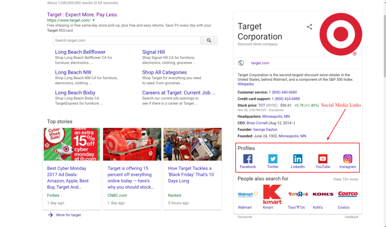The width and height of the screenshot is (386, 227).
Task: Click the stock price Disclaimer link
Action: coord(276,110)
